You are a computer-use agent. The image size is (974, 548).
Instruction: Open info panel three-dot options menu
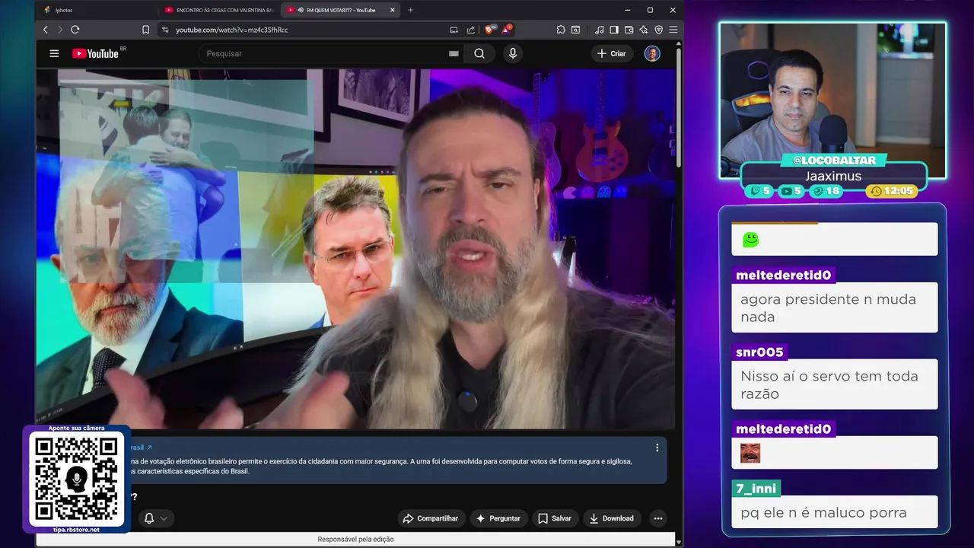pos(657,448)
